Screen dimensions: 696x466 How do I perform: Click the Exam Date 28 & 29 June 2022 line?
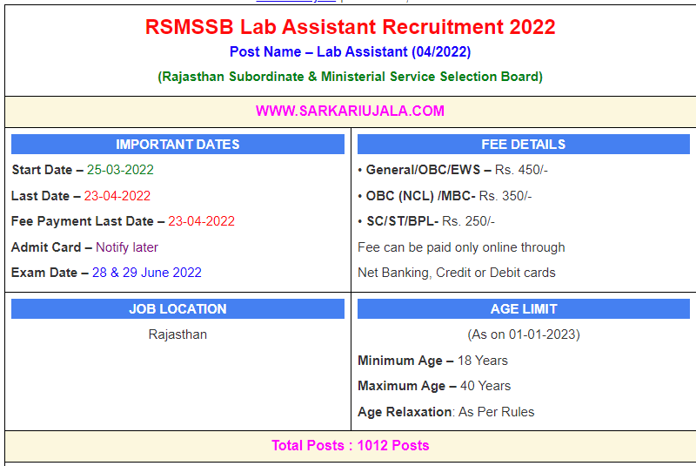(106, 273)
